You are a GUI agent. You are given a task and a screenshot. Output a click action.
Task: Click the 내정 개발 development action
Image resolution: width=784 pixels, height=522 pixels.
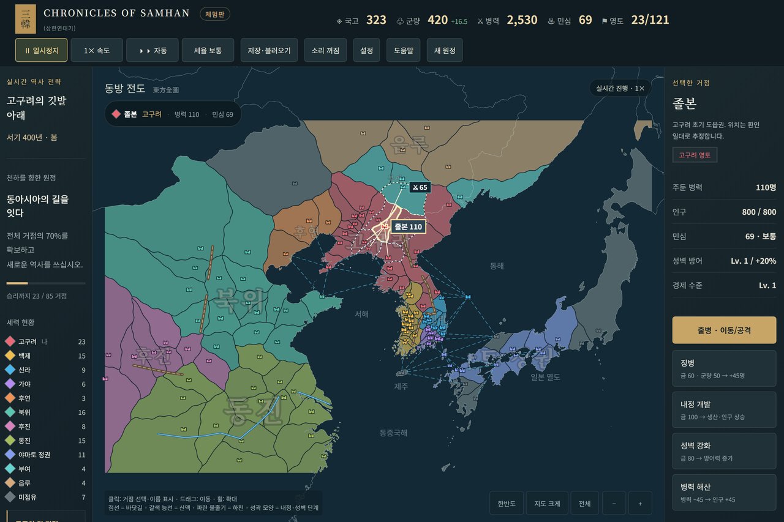(x=724, y=410)
